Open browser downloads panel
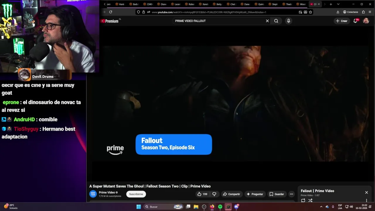This screenshot has width=375, height=211. tap(338, 12)
